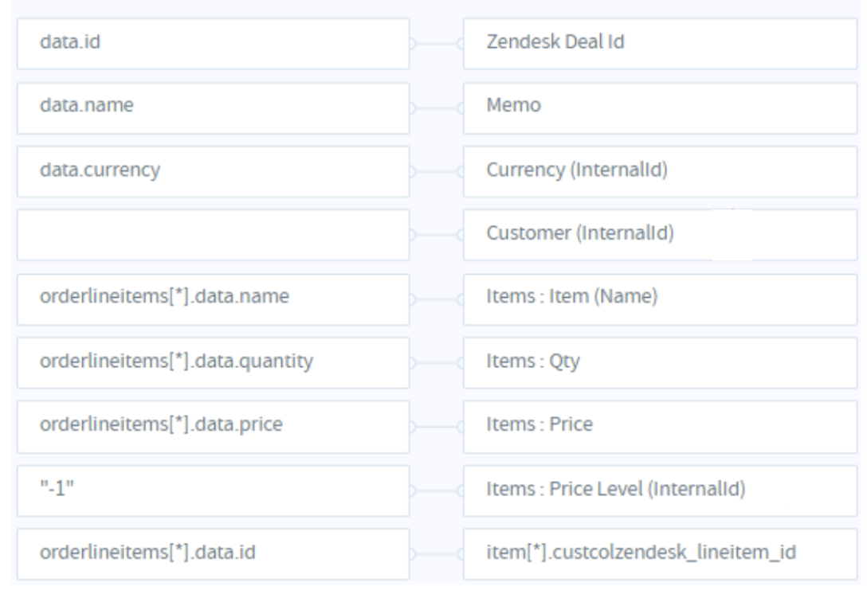The image size is (867, 594).
Task: Select the orderlineitems[*].data.name source field
Action: click(213, 299)
